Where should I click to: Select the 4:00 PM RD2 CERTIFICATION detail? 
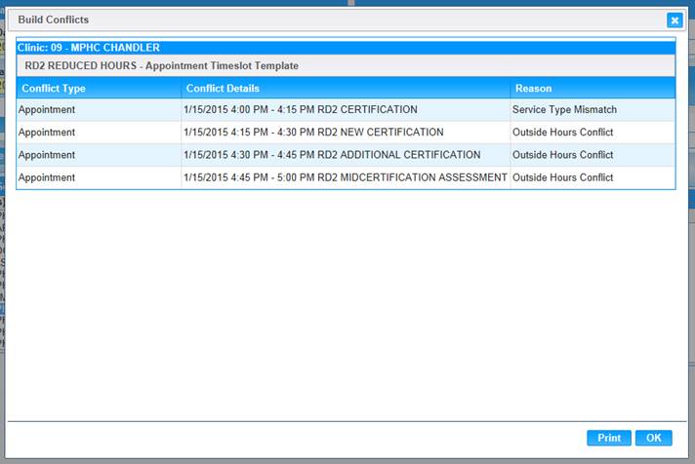pyautogui.click(x=346, y=110)
